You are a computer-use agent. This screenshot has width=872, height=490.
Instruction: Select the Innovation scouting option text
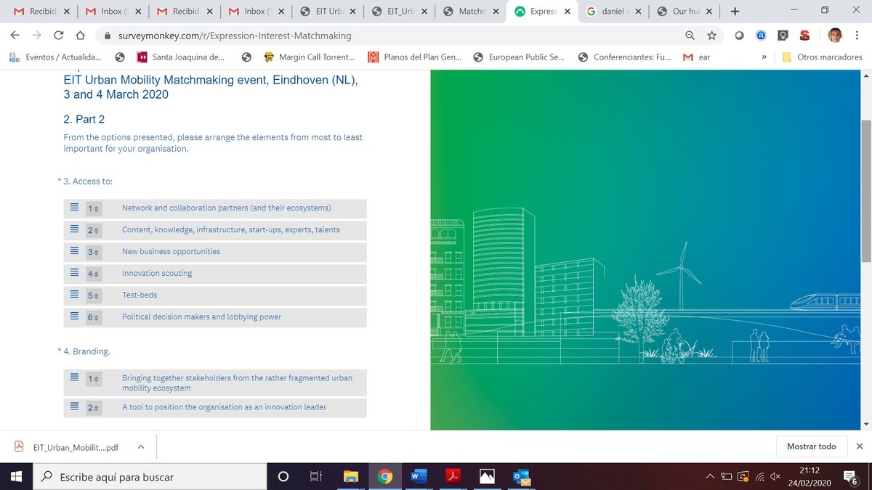157,273
